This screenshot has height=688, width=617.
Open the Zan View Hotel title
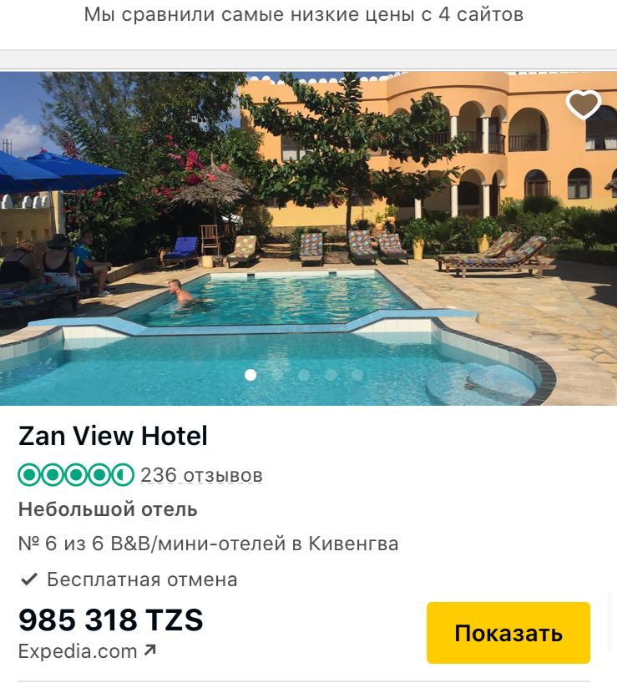tap(113, 436)
